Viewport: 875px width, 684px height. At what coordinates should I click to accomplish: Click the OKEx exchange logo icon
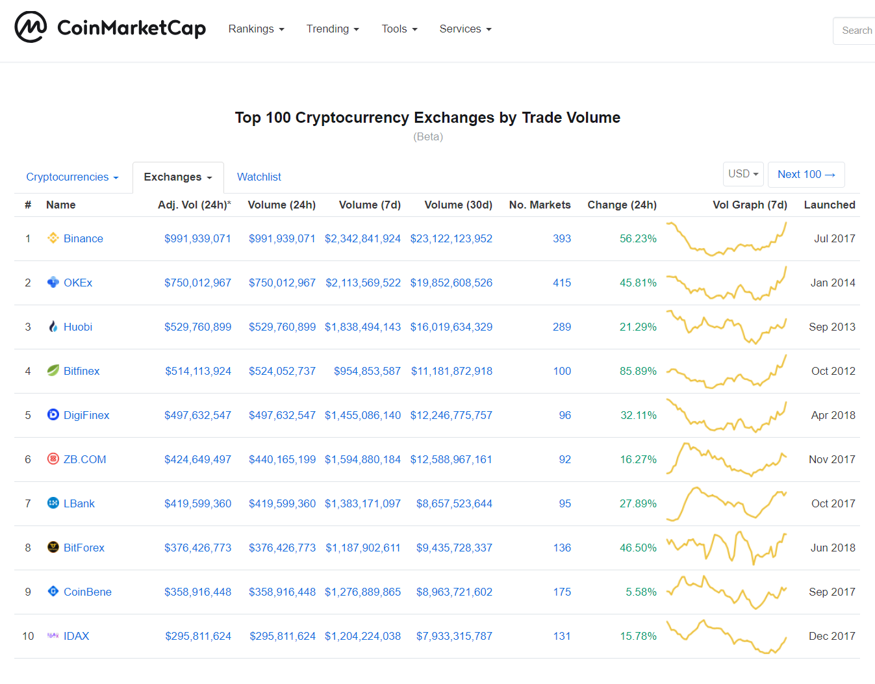coord(53,283)
